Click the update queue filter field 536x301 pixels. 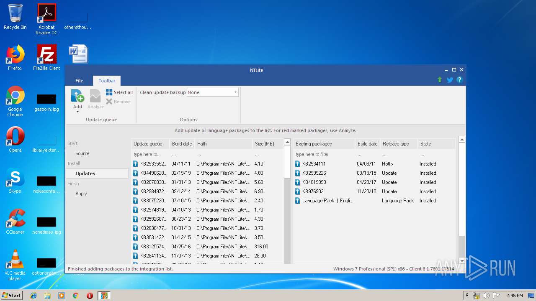click(150, 154)
